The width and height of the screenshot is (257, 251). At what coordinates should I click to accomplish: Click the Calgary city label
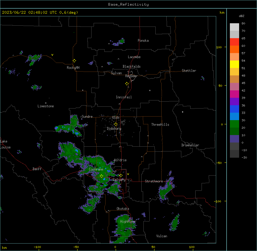click(119, 180)
